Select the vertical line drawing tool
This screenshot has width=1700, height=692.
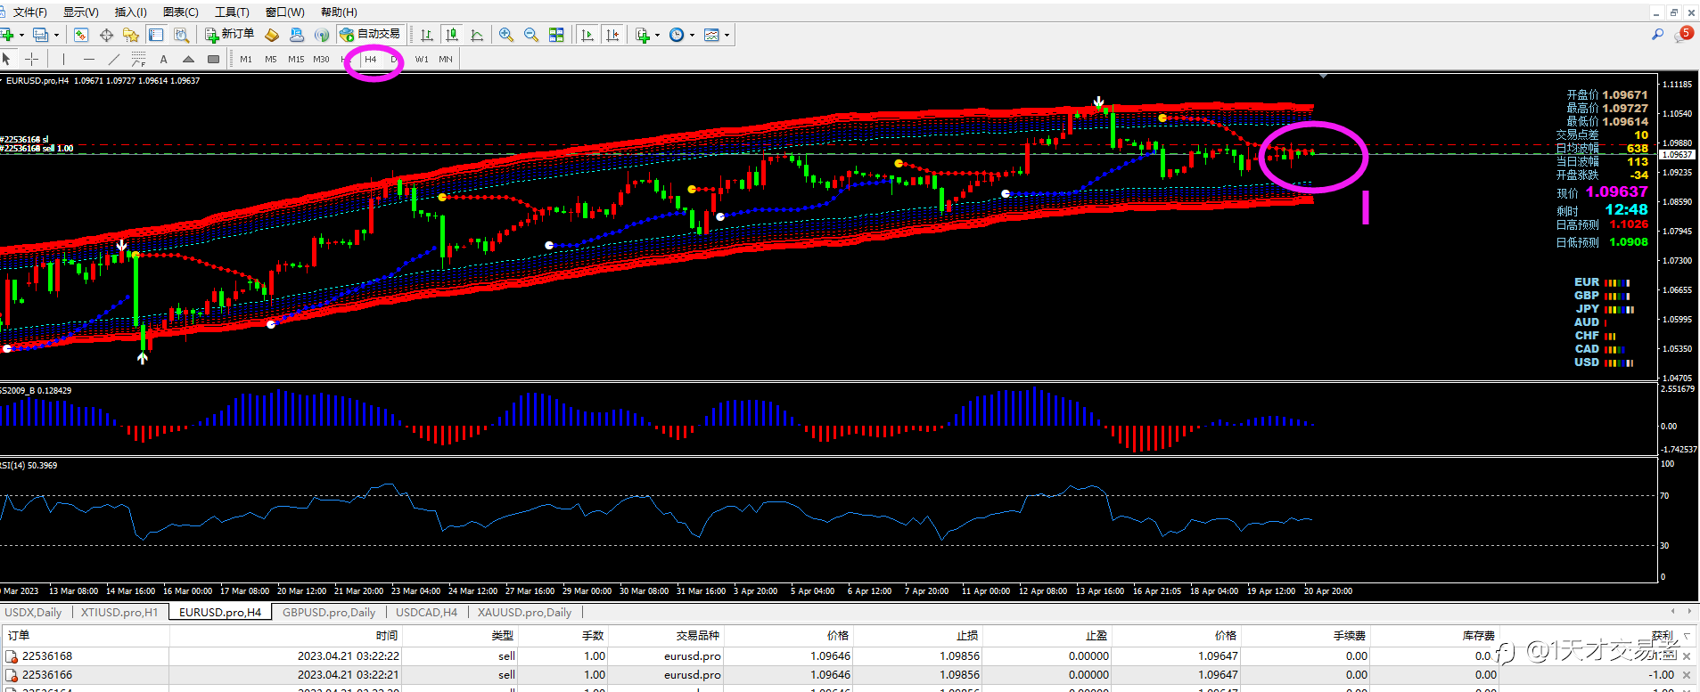(x=63, y=59)
